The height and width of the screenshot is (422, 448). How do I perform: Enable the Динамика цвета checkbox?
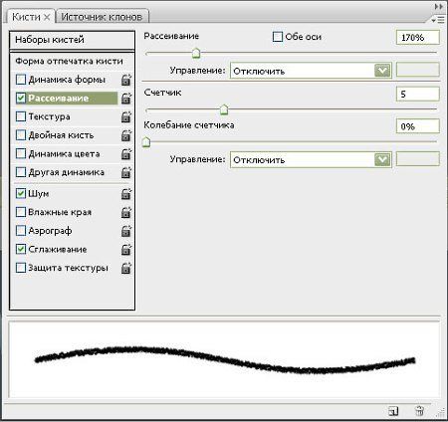[x=21, y=153]
